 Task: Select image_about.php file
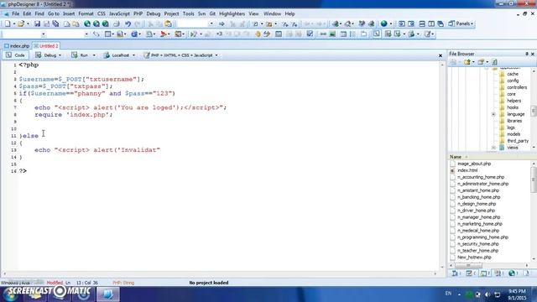tap(474, 164)
